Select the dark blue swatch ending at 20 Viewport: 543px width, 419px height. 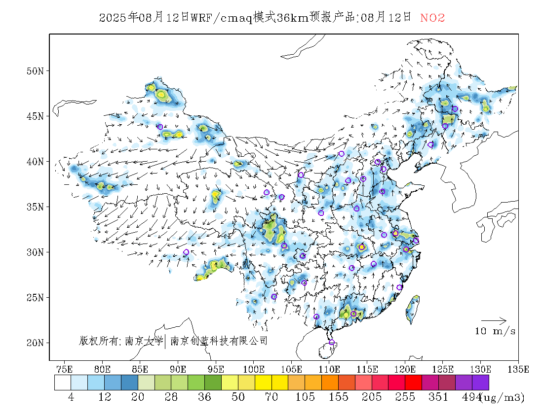click(x=129, y=383)
